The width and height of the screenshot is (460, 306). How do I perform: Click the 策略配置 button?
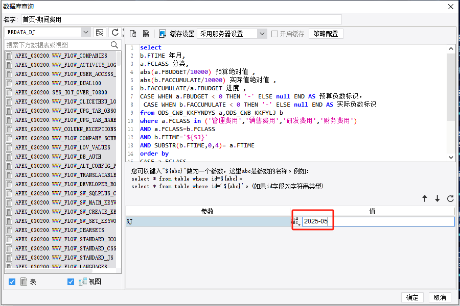pyautogui.click(x=326, y=34)
